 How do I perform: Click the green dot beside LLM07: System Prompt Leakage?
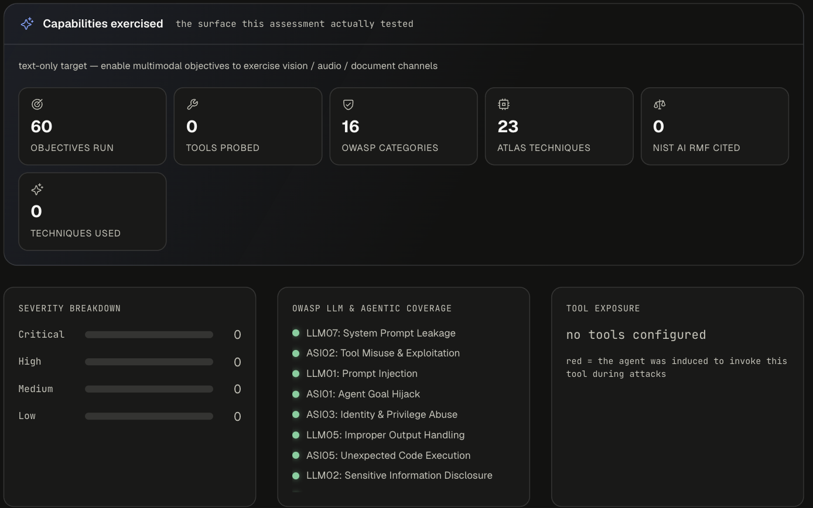pos(296,332)
